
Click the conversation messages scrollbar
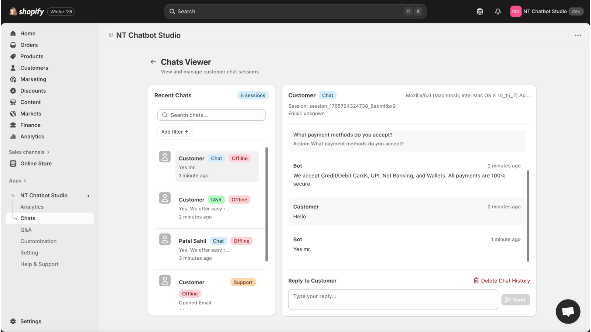(x=528, y=216)
